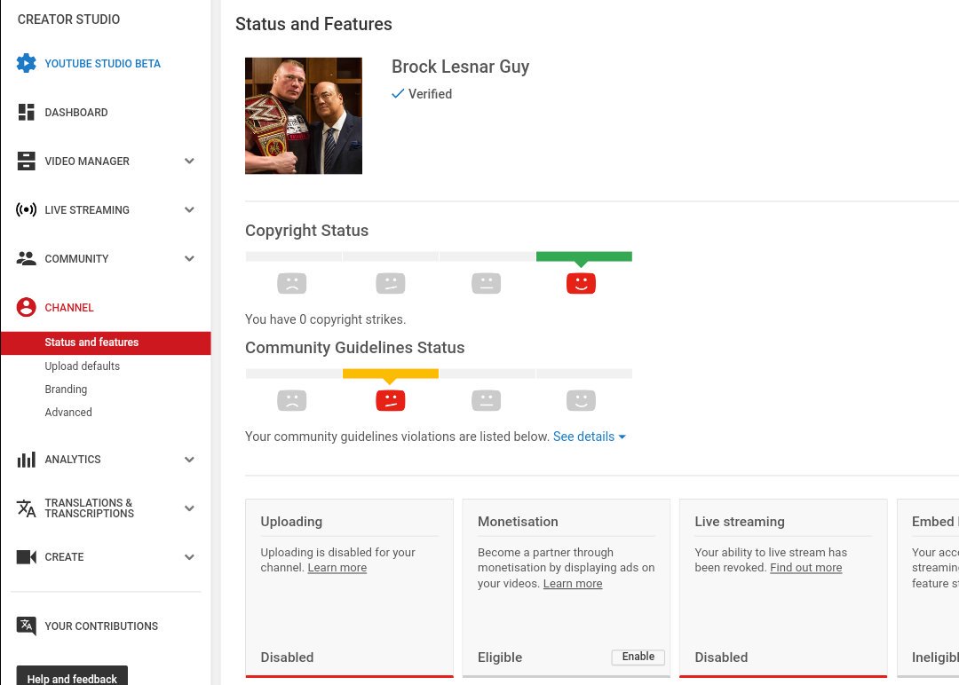The image size is (959, 685).
Task: Click the Disabled status in Live streaming card
Action: point(721,657)
